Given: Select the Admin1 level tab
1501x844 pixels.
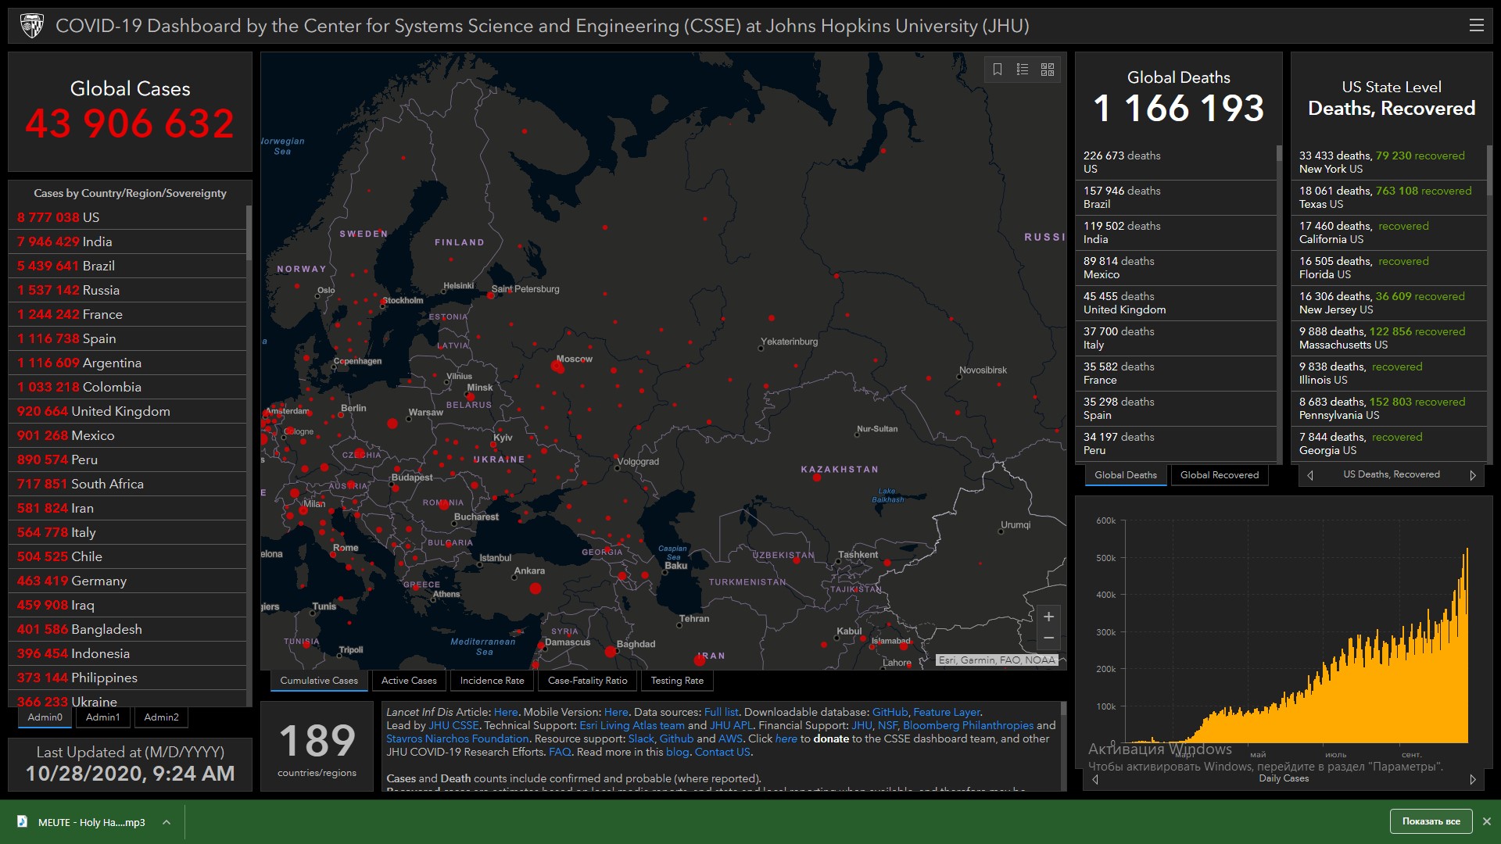Looking at the screenshot, I should tap(103, 717).
